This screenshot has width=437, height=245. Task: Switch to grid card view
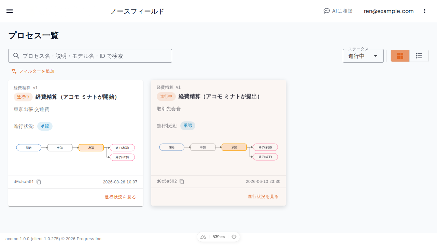point(400,56)
